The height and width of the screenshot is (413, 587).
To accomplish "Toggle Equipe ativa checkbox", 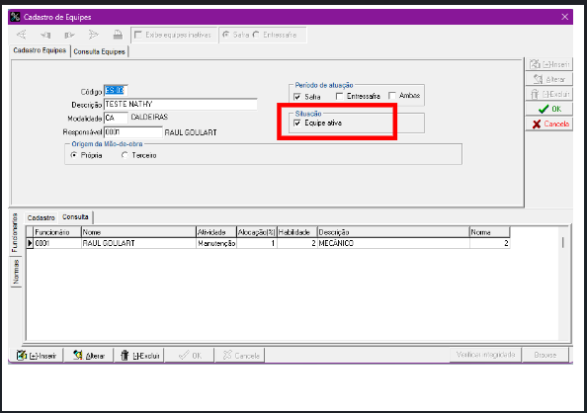I will [297, 124].
